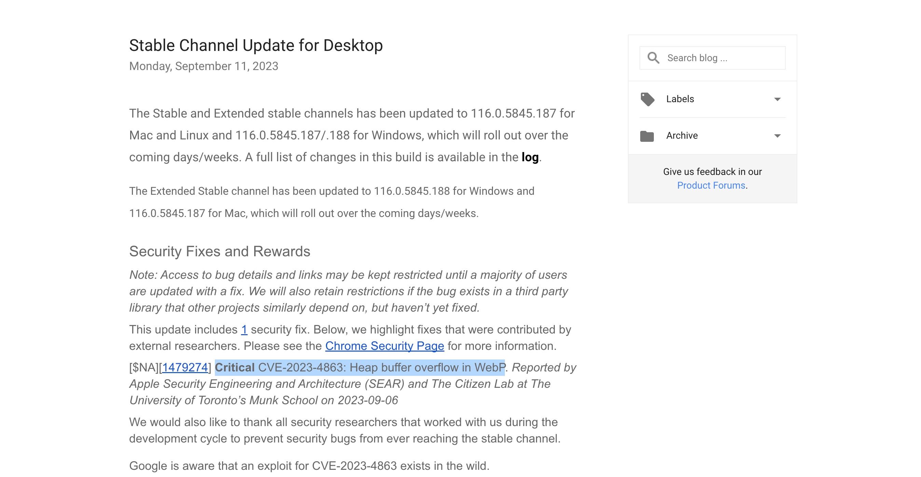Click the Give us feedback panel
The width and height of the screenshot is (921, 477).
point(712,178)
